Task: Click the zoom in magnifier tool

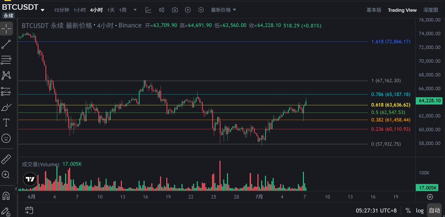Action: click(6, 175)
